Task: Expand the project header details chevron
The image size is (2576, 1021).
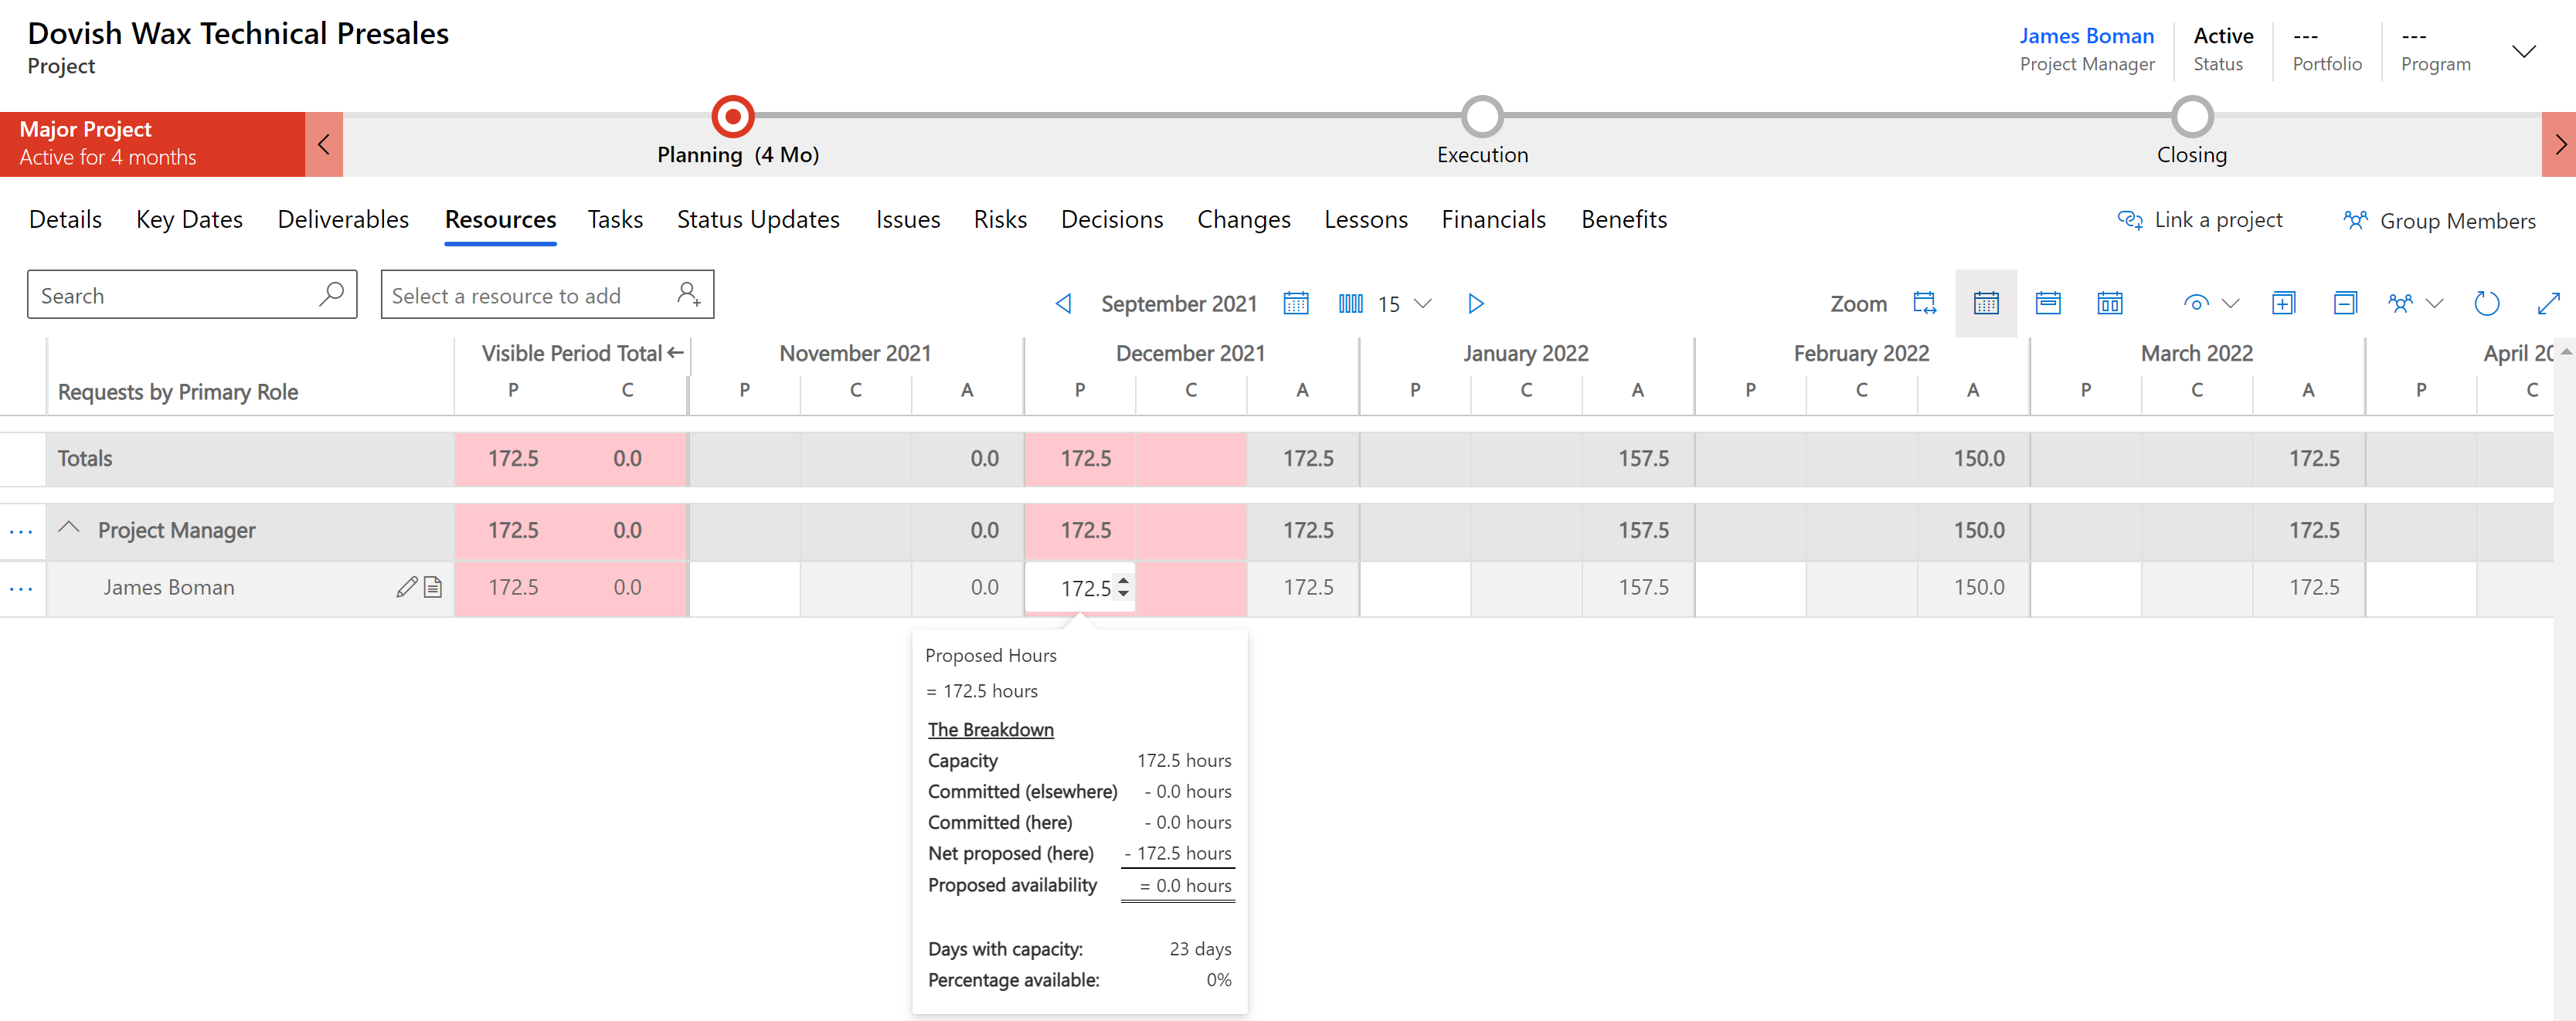Action: coord(2523,51)
